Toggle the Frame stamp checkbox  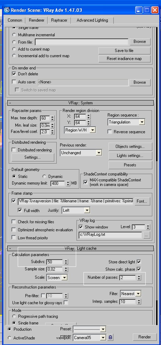[14, 201]
